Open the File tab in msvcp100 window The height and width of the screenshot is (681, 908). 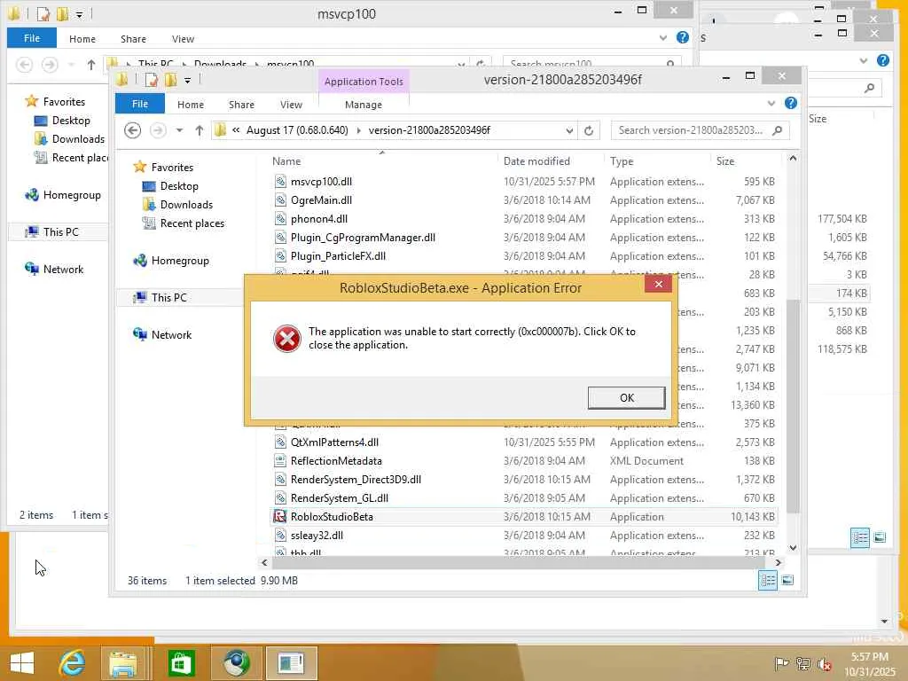click(x=32, y=38)
